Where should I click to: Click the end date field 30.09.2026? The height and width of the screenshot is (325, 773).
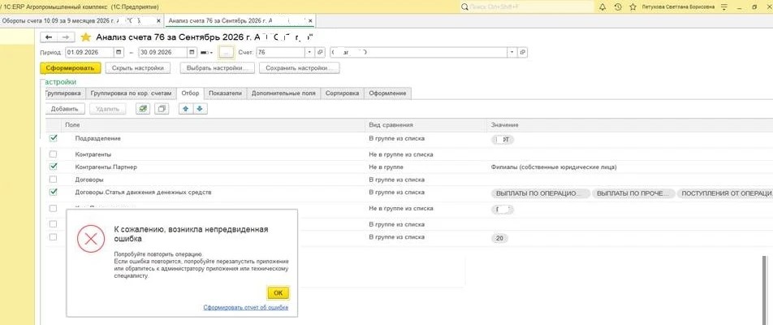pyautogui.click(x=162, y=52)
